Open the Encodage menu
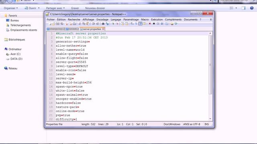The image size is (257, 144). click(x=102, y=20)
